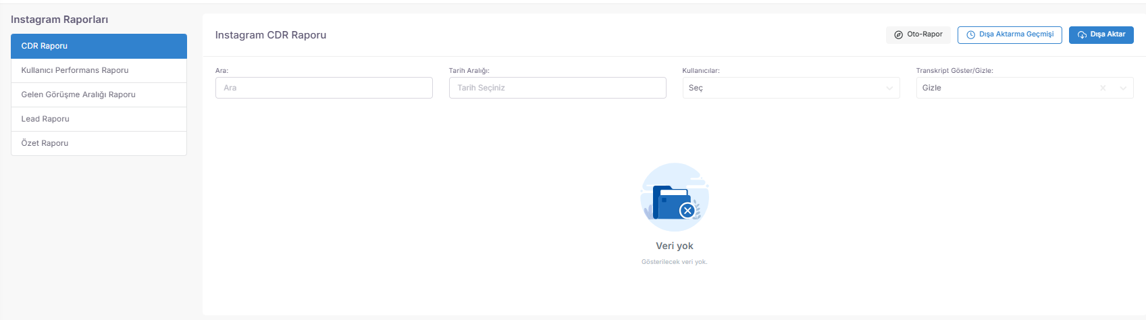Click the Veri yok text
This screenshot has height=320, width=1146.
pyautogui.click(x=675, y=246)
